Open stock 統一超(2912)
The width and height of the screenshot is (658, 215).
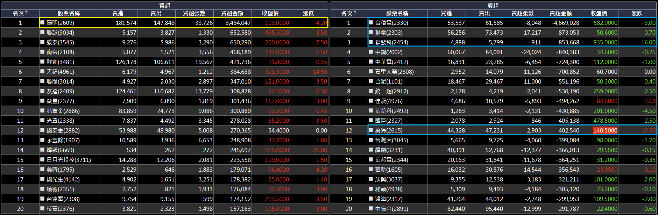391,91
